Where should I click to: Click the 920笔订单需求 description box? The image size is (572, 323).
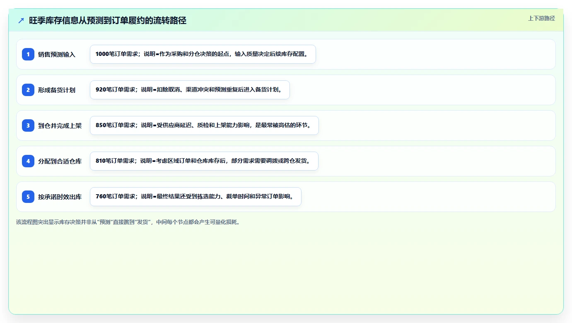coord(190,90)
